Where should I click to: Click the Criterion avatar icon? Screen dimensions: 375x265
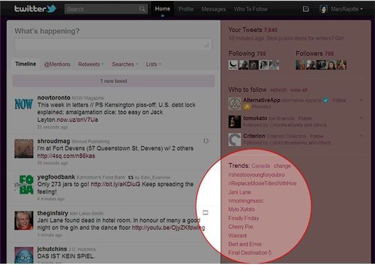pos(234,140)
